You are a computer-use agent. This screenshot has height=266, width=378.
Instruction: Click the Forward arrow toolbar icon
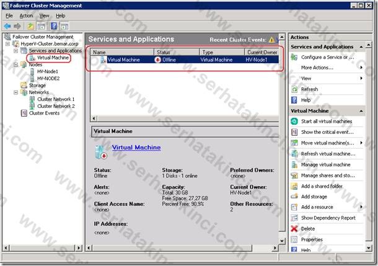pyautogui.click(x=17, y=26)
